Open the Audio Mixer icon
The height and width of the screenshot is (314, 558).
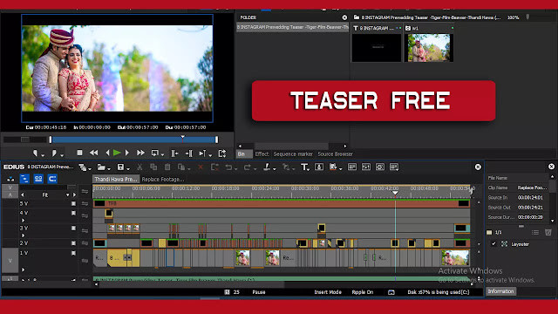[366, 167]
